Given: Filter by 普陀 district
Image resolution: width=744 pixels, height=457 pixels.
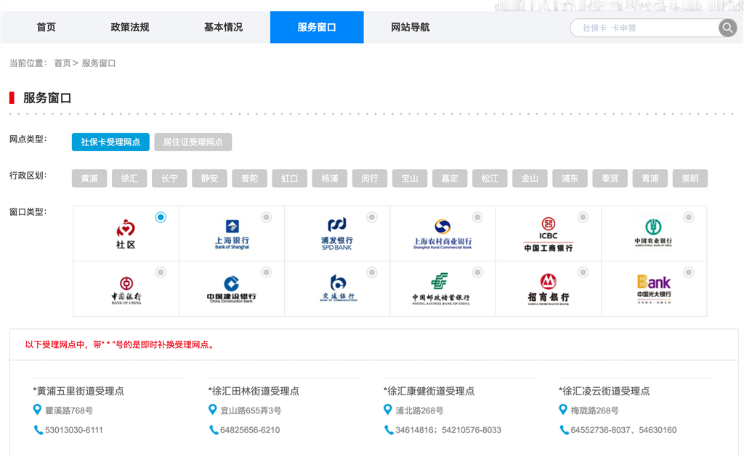Looking at the screenshot, I should coord(250,179).
